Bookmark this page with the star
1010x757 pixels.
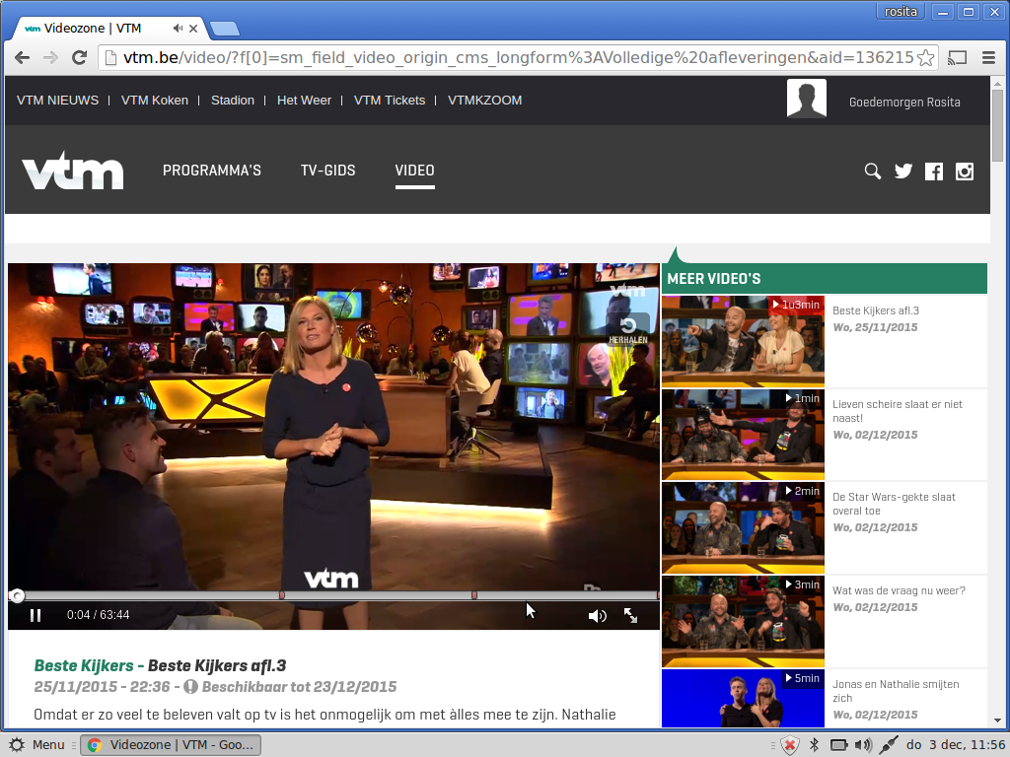coord(925,58)
